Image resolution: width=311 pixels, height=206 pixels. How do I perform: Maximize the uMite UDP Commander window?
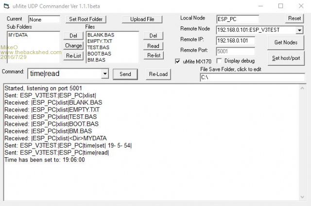point(280,6)
